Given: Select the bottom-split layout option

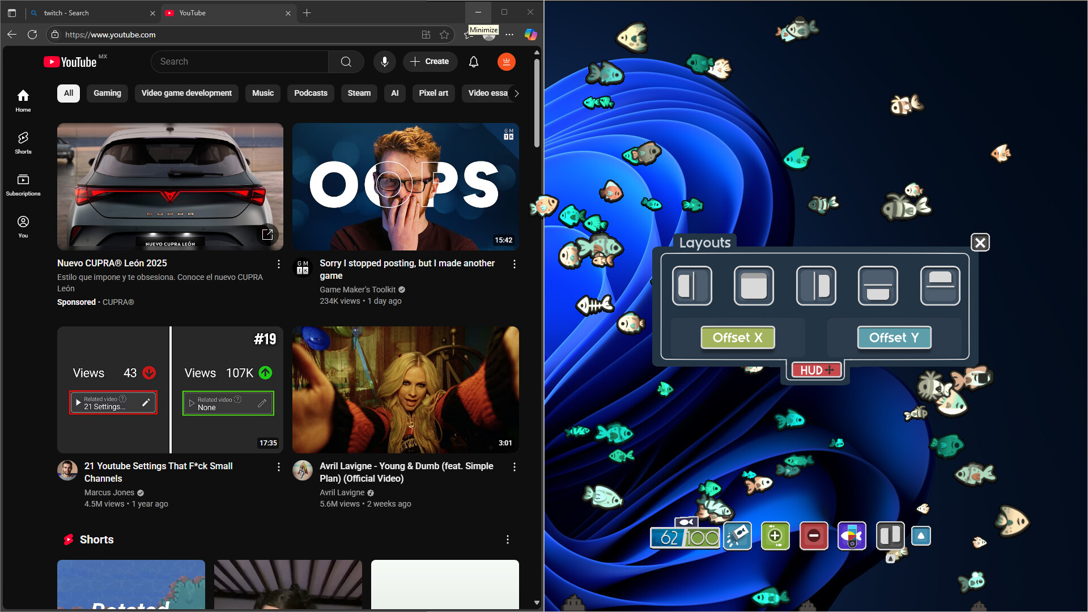Looking at the screenshot, I should coord(877,286).
